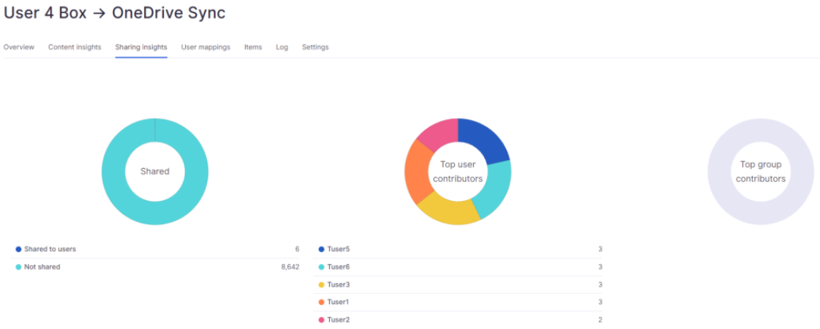Open the Log tab
820x329 pixels.
point(282,47)
